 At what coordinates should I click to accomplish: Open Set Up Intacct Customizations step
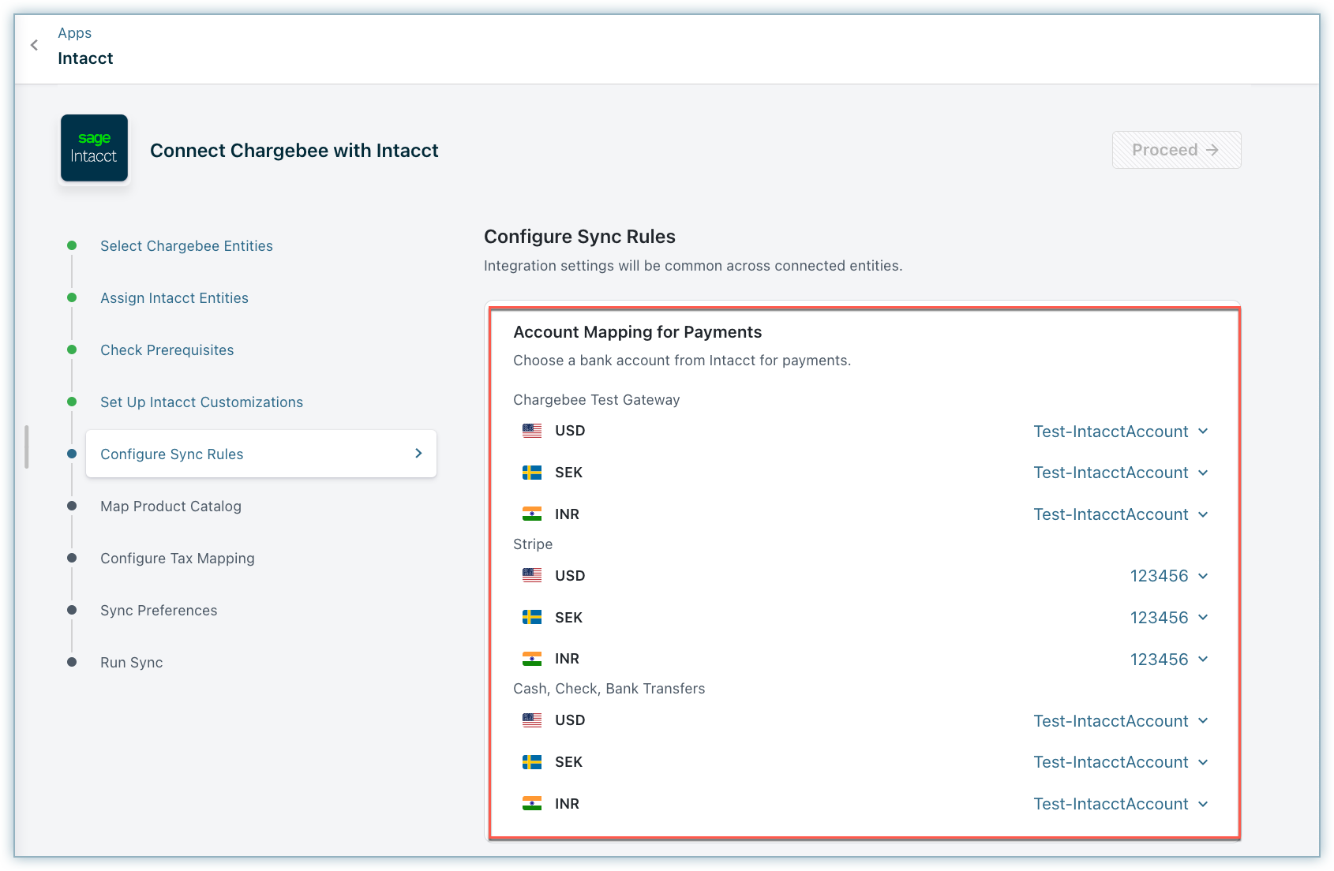coord(201,402)
